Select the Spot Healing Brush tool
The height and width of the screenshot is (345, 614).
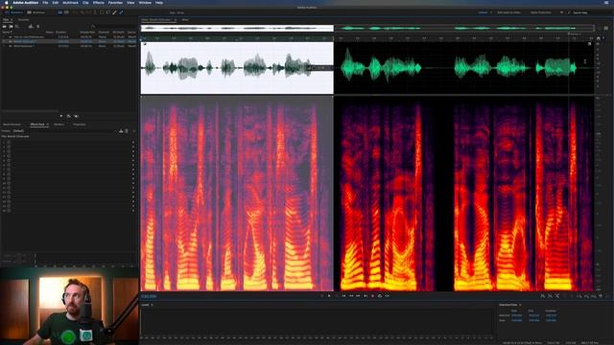pos(121,12)
